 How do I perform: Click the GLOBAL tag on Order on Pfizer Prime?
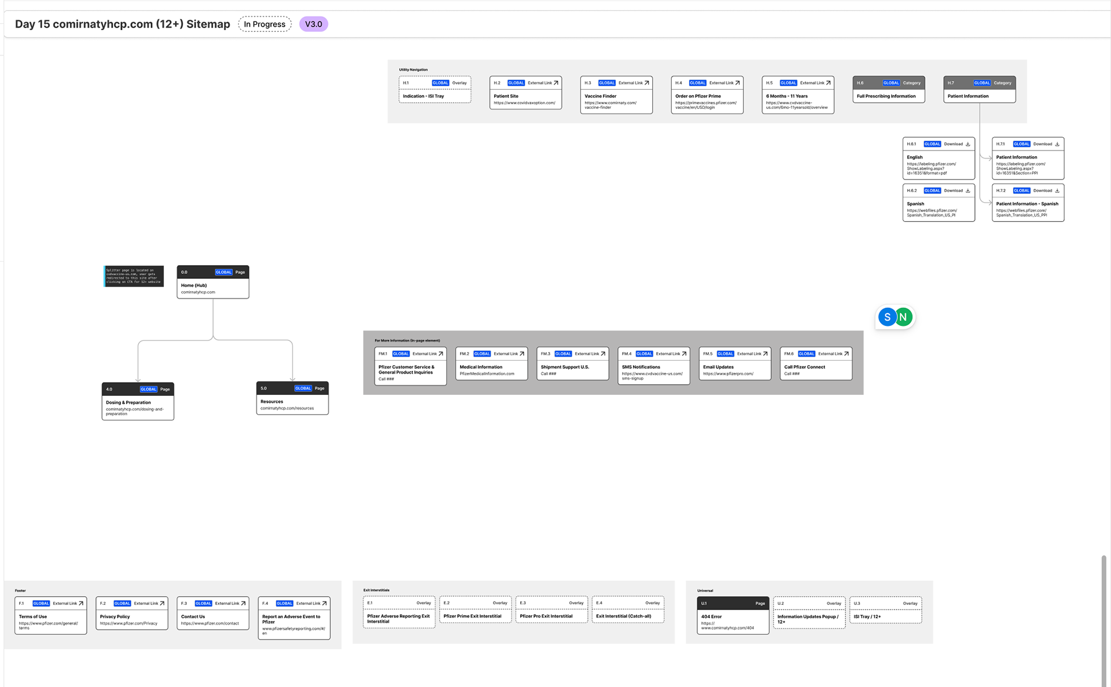point(697,83)
